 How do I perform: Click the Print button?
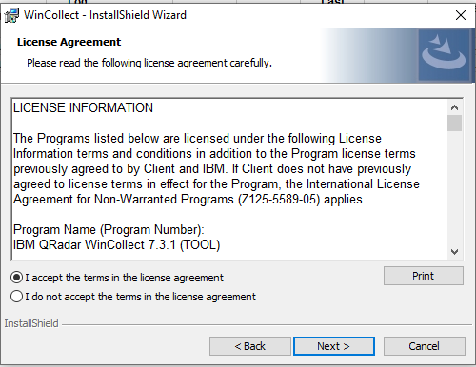(x=424, y=276)
